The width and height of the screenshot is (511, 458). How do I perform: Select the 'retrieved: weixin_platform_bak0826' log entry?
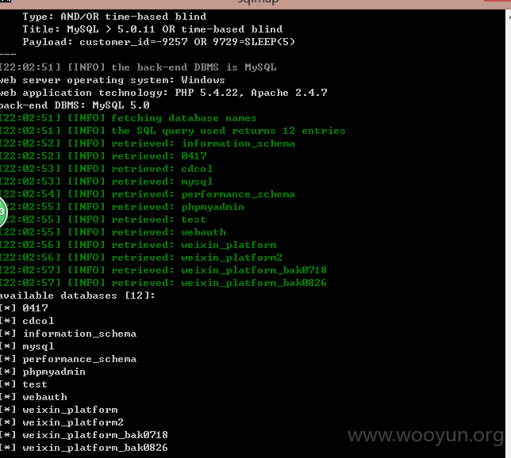163,283
